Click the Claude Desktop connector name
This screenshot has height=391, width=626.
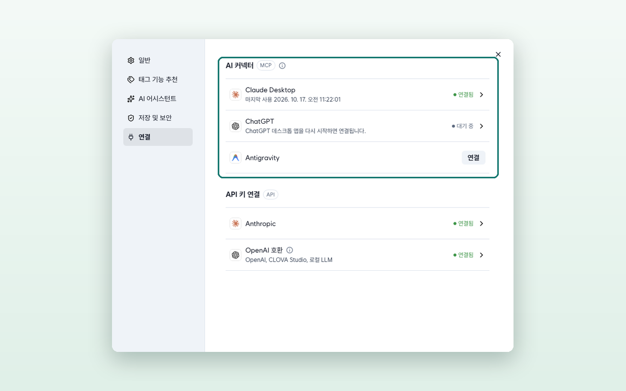(x=270, y=90)
